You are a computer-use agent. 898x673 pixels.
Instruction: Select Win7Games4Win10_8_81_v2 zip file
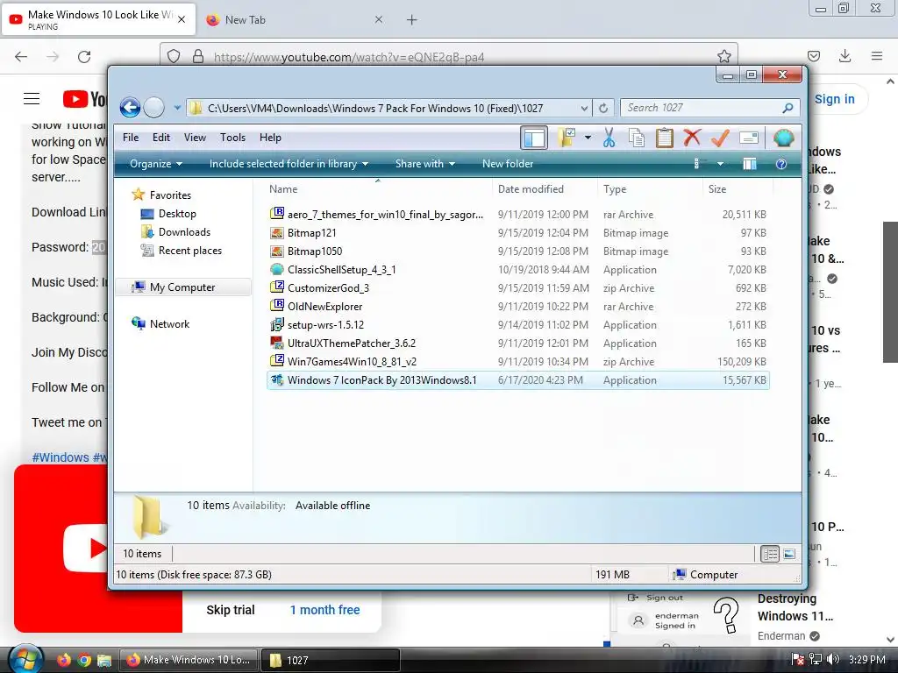[x=517, y=361]
